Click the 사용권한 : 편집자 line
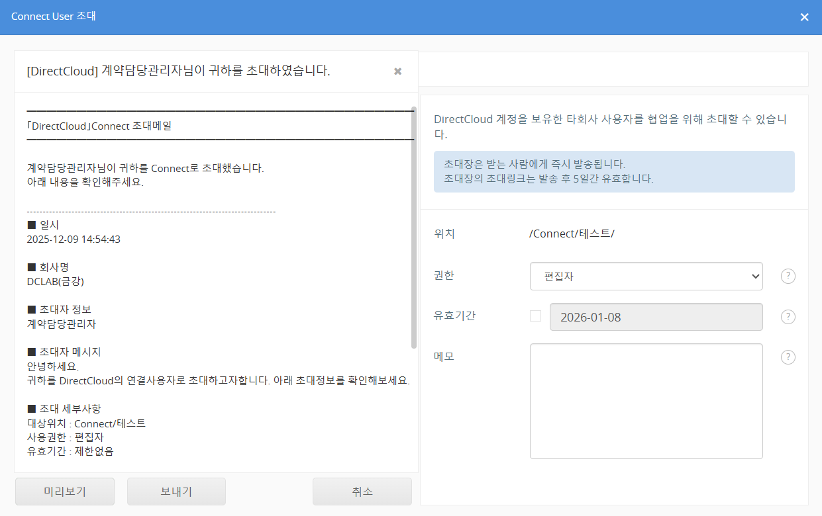822x516 pixels. (x=66, y=437)
